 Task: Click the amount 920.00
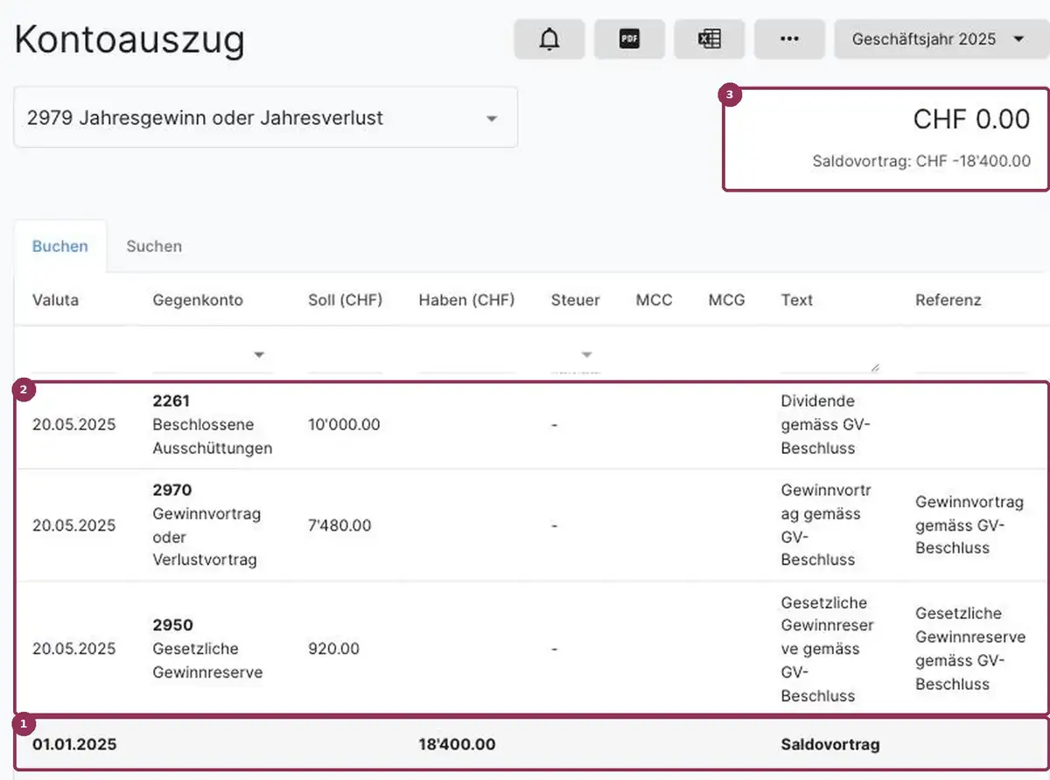tap(333, 649)
